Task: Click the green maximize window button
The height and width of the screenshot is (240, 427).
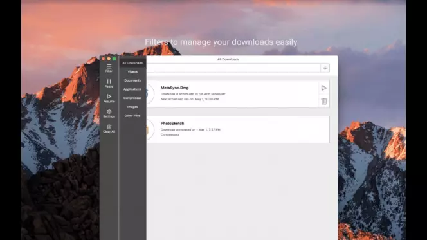Action: [114, 59]
